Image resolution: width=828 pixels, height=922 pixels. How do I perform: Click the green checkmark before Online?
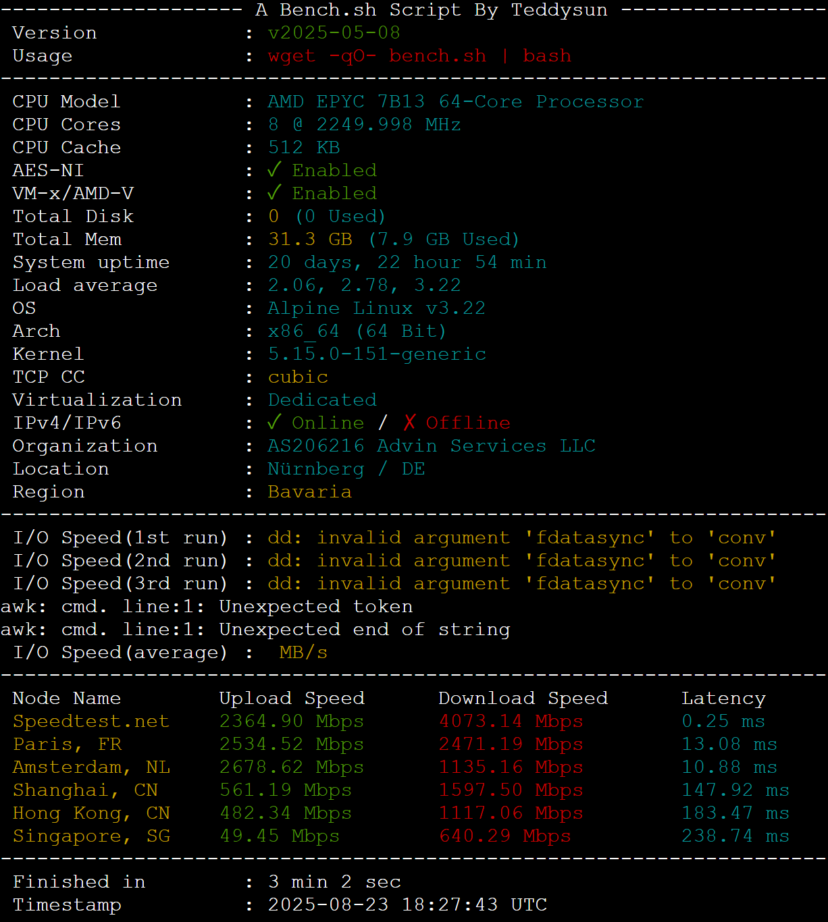pos(274,423)
